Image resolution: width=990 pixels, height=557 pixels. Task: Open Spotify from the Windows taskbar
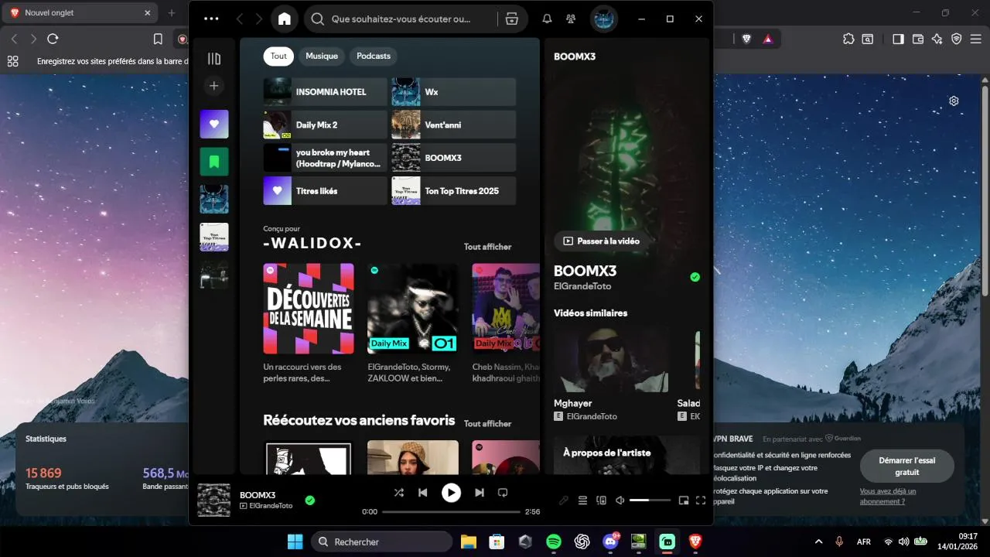pos(554,542)
